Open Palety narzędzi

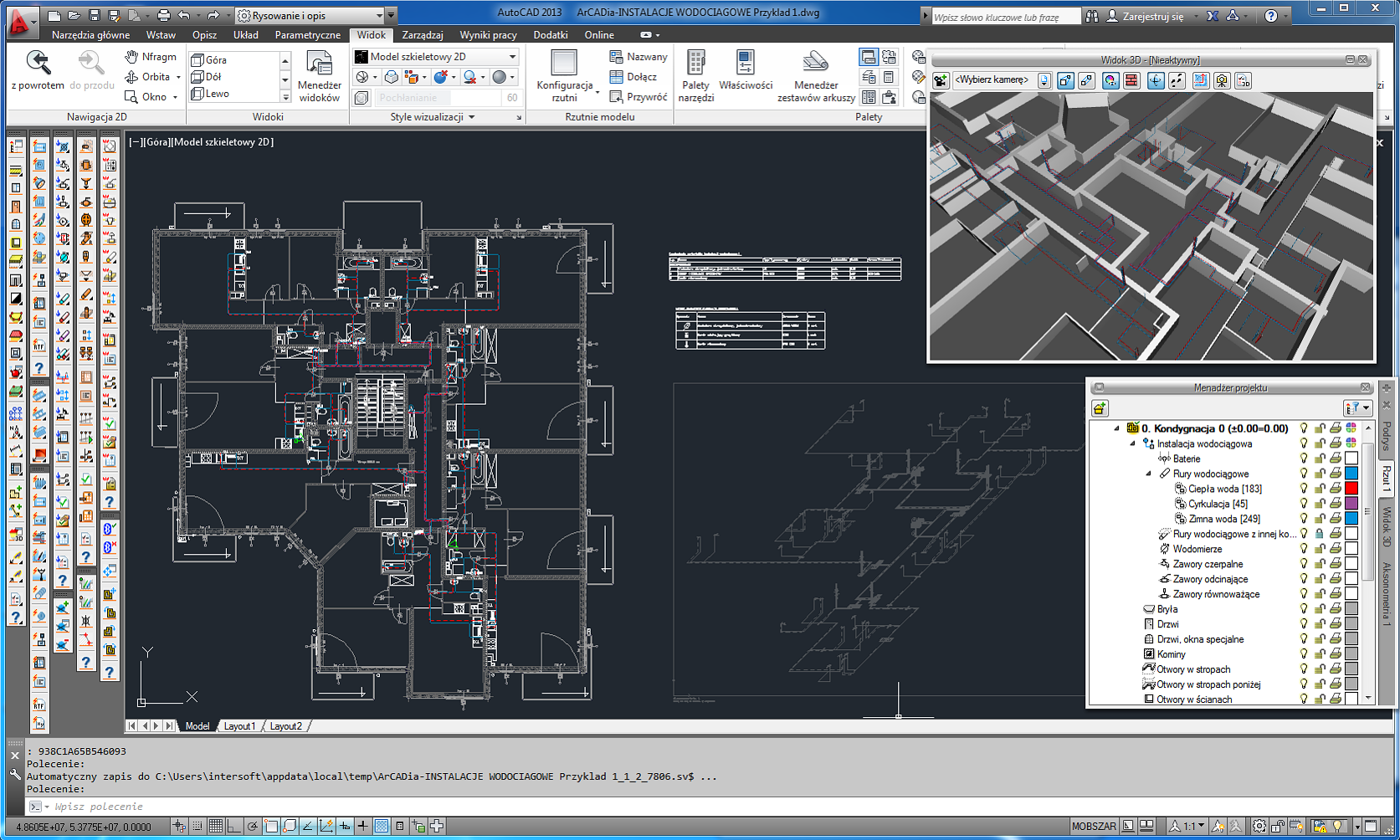click(695, 76)
